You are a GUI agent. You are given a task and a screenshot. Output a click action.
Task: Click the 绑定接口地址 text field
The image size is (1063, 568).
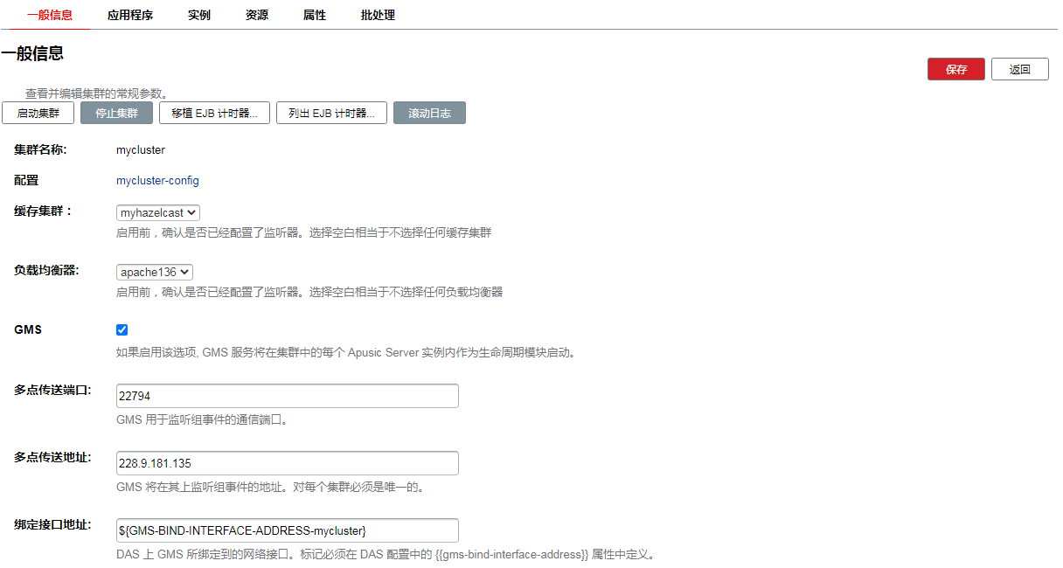(x=287, y=530)
